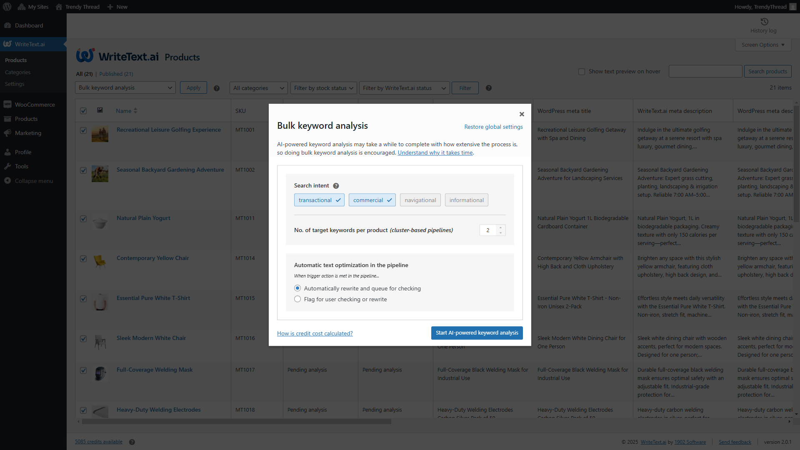Open How is credit cost calculated link

pos(315,333)
